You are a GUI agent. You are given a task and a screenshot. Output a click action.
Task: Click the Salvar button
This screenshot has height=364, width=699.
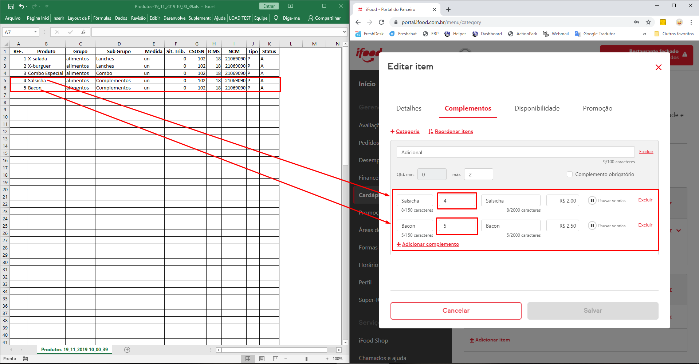click(593, 311)
